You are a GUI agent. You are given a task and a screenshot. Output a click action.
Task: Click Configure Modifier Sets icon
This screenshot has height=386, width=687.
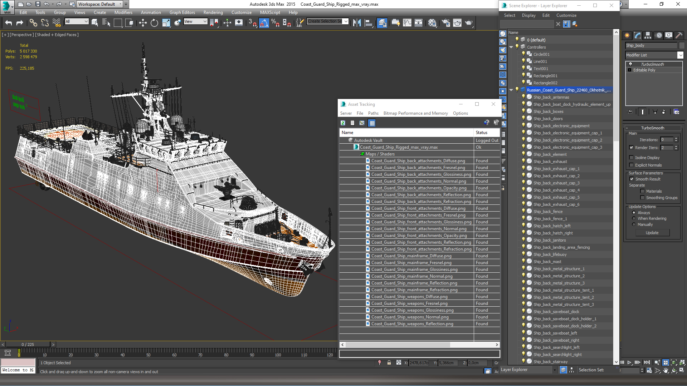(676, 112)
